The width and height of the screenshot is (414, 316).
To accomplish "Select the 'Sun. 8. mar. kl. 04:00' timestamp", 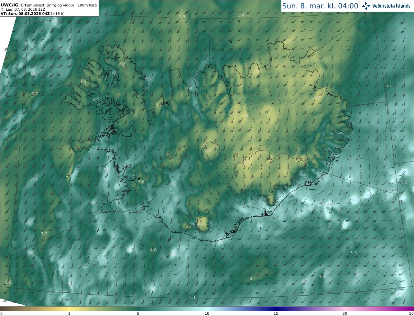I will 320,6.
